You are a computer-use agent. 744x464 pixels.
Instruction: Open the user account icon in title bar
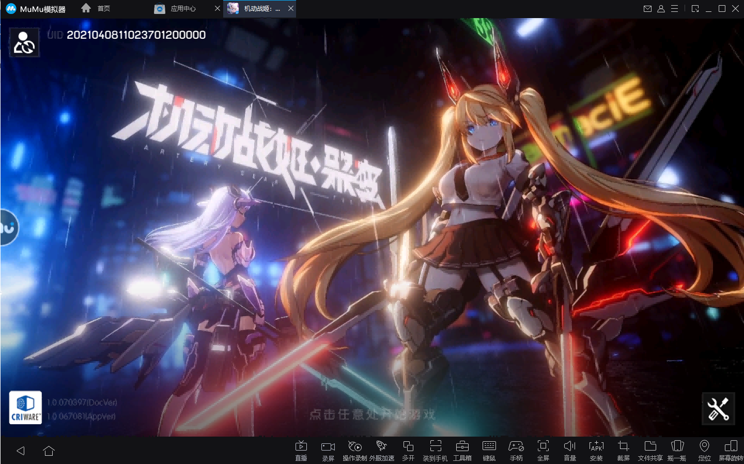pyautogui.click(x=661, y=9)
